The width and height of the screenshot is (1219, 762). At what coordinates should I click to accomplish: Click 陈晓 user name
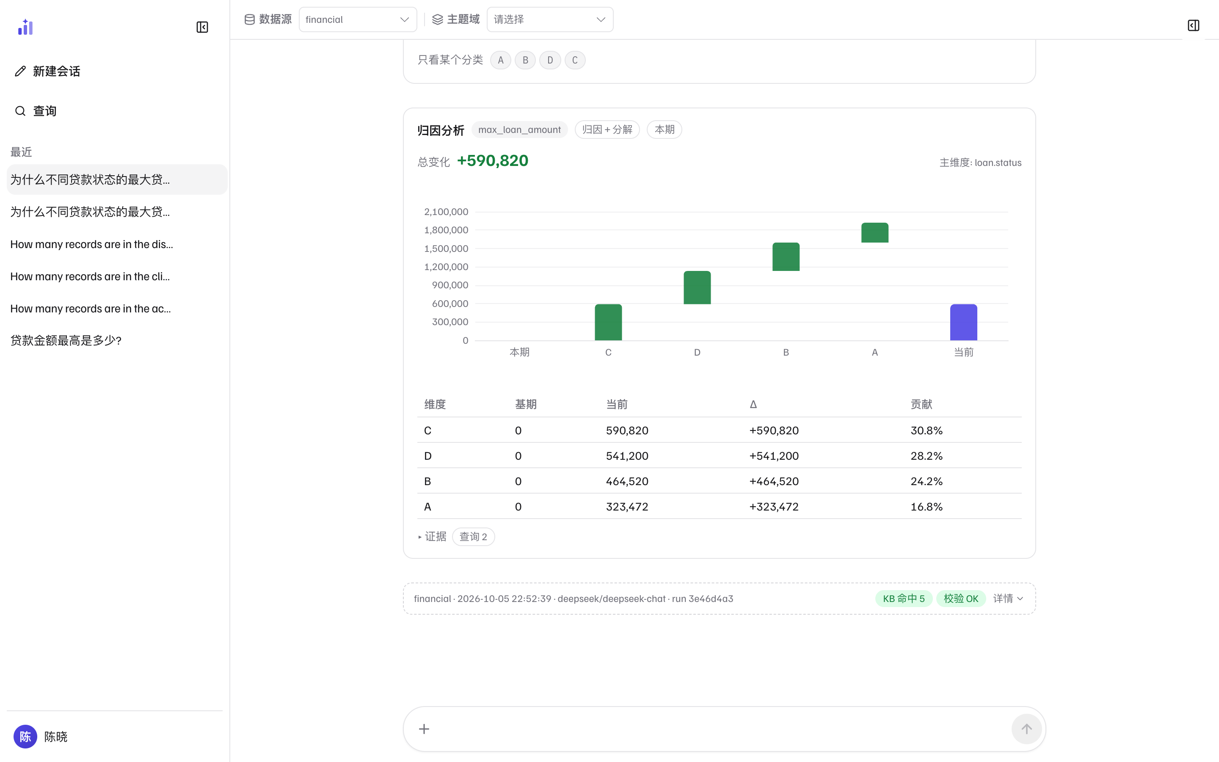[56, 736]
